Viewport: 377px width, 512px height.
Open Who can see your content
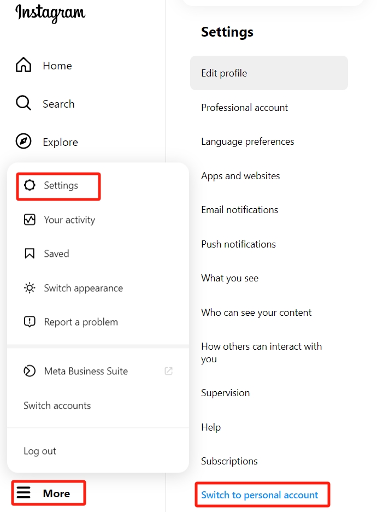tap(256, 313)
